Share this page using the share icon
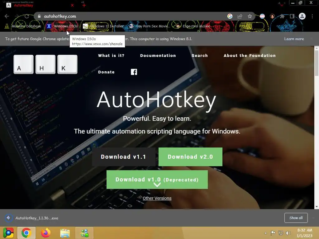The height and width of the screenshot is (239, 319). click(240, 16)
